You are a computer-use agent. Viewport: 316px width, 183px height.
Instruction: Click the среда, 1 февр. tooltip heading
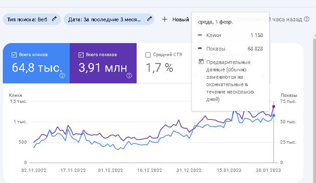coord(215,22)
